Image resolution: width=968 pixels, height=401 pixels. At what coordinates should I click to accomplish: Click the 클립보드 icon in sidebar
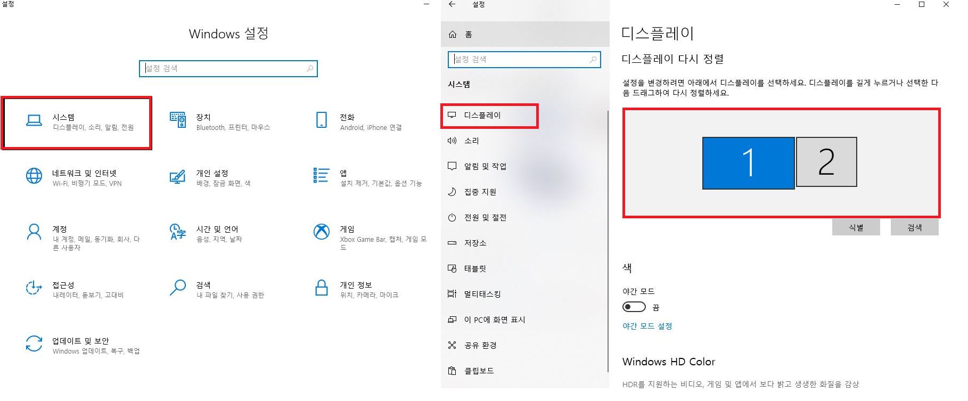click(452, 371)
